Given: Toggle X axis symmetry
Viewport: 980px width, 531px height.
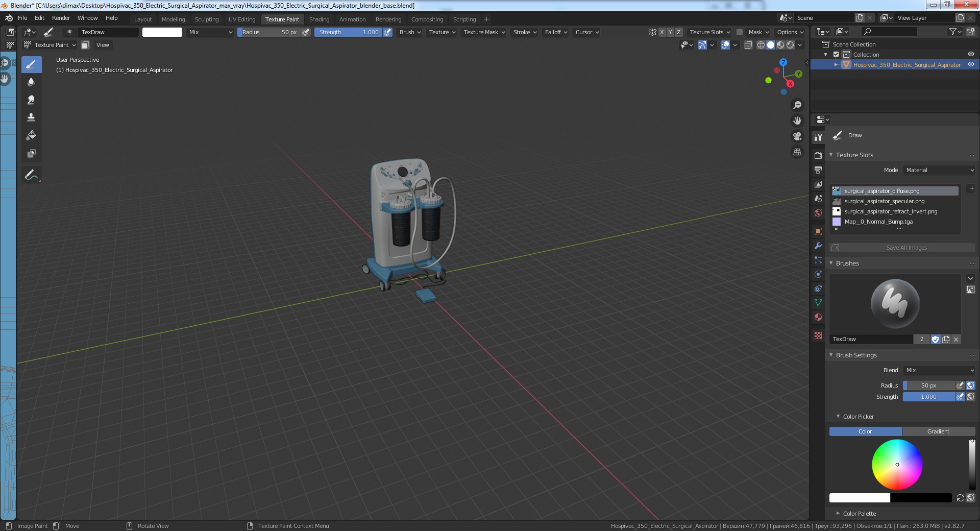Looking at the screenshot, I should pos(662,32).
